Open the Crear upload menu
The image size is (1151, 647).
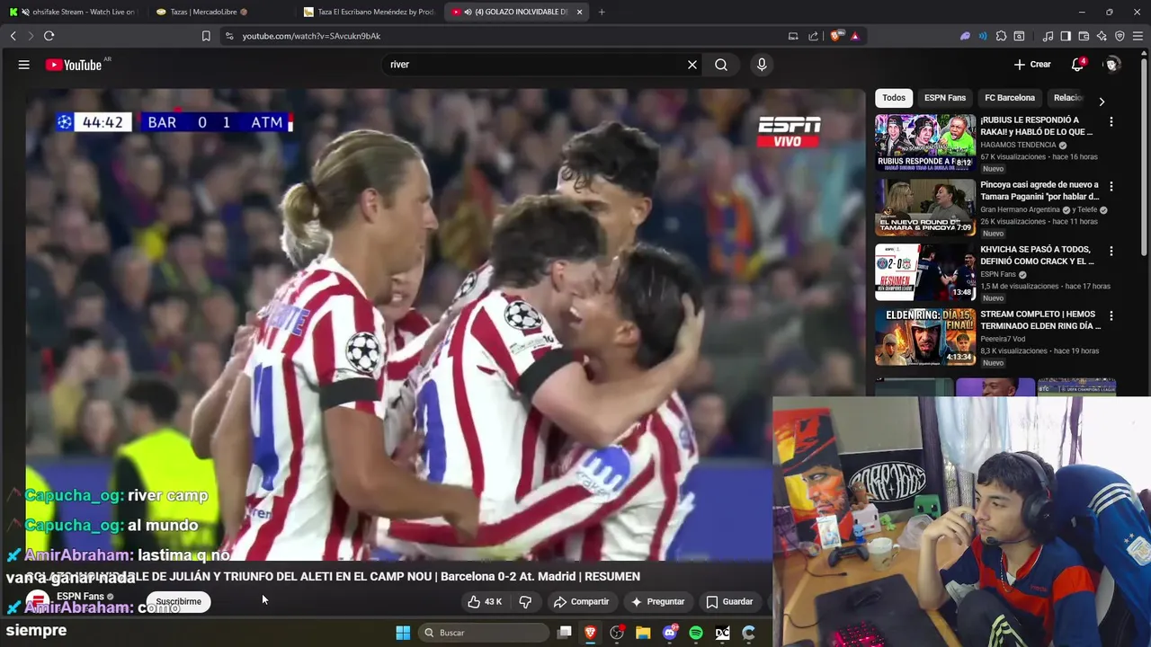1032,65
